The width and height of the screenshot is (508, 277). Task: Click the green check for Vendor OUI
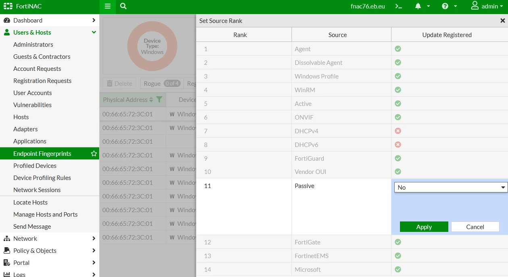click(398, 172)
